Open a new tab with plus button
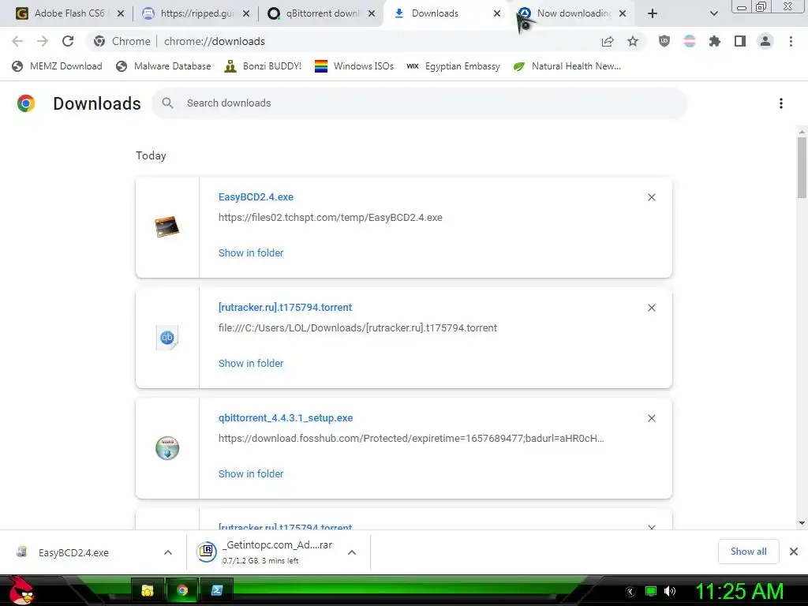This screenshot has width=808, height=606. (x=653, y=13)
